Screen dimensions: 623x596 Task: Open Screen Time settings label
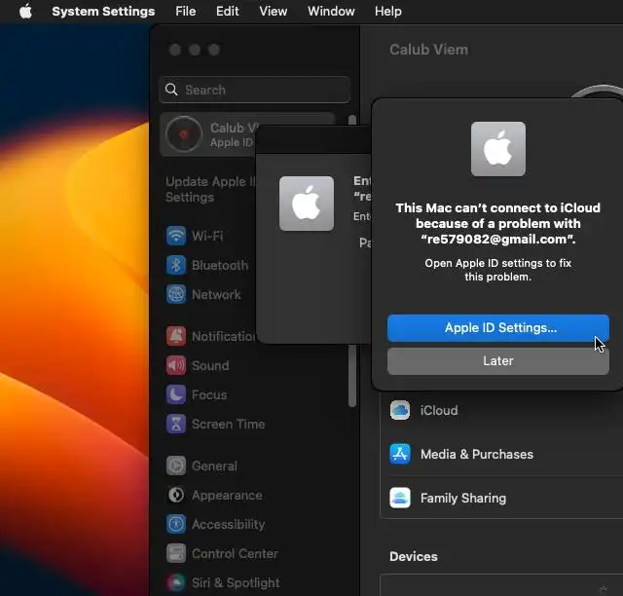coord(228,424)
